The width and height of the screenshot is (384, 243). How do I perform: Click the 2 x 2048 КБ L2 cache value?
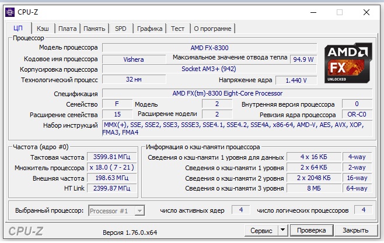click(x=314, y=178)
